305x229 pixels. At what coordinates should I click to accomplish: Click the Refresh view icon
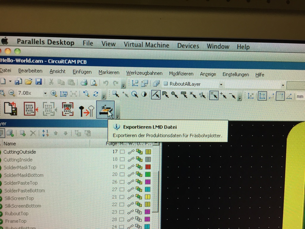coord(96,94)
